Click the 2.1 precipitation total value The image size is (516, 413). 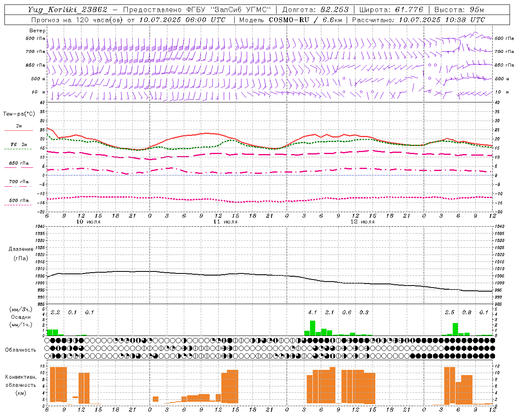tap(329, 312)
